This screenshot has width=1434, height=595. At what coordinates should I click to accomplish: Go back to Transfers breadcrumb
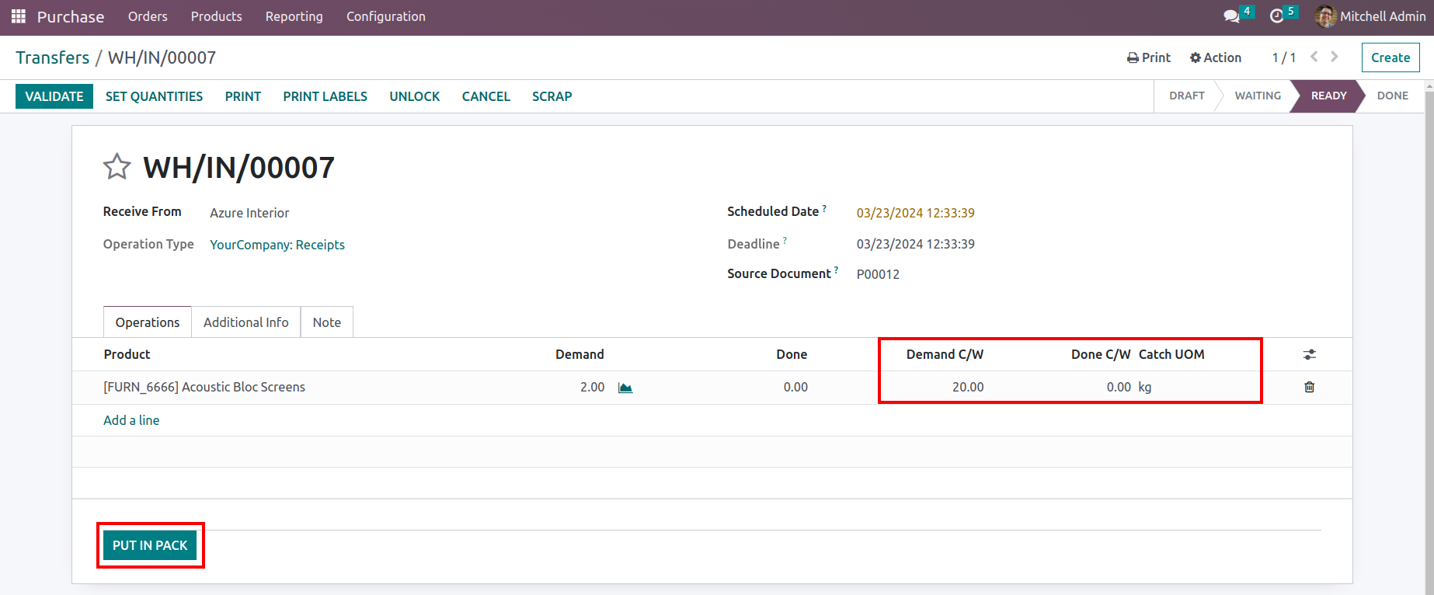tap(53, 57)
